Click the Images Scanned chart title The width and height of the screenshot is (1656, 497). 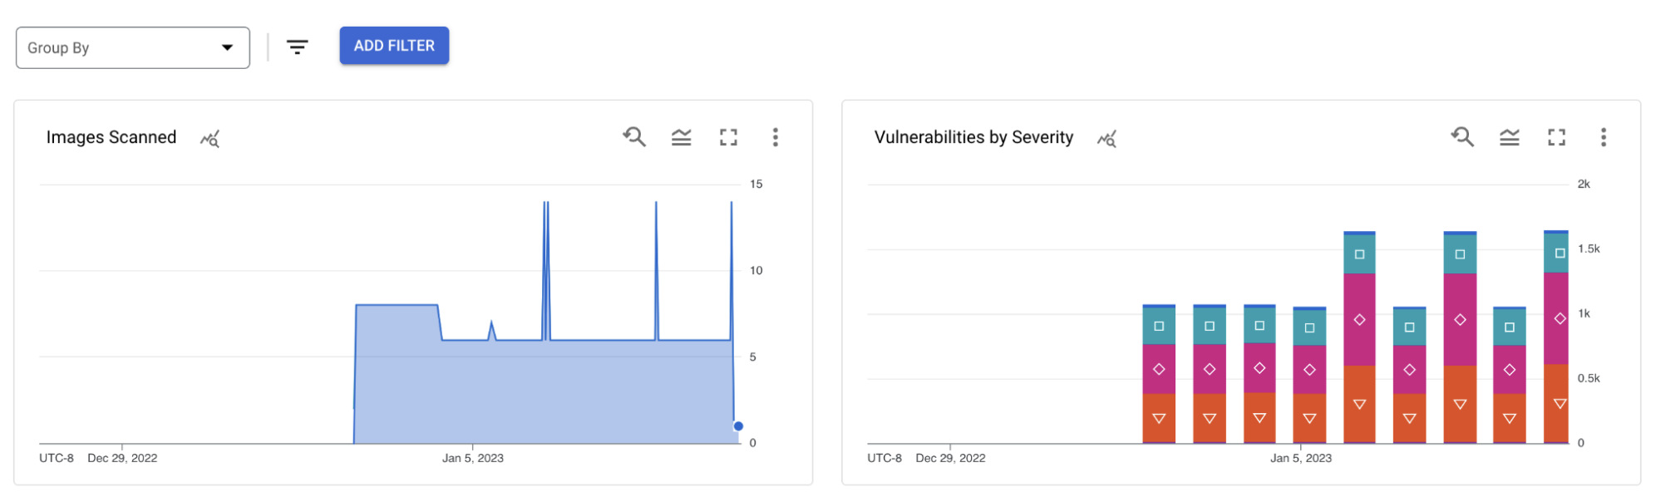click(x=111, y=137)
